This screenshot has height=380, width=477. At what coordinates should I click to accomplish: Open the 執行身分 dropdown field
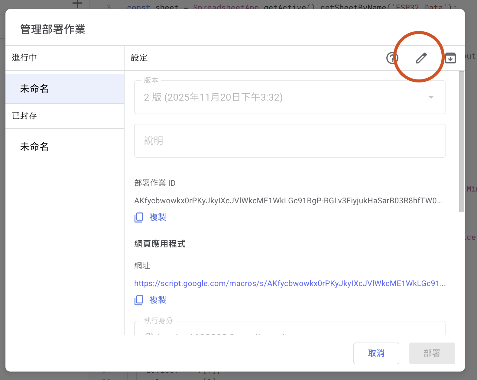coord(290,329)
